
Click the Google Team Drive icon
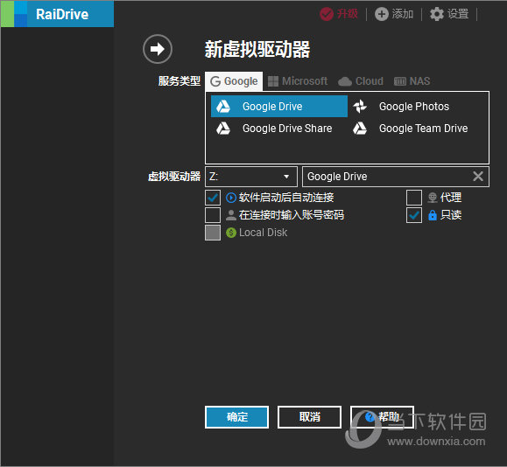[360, 129]
